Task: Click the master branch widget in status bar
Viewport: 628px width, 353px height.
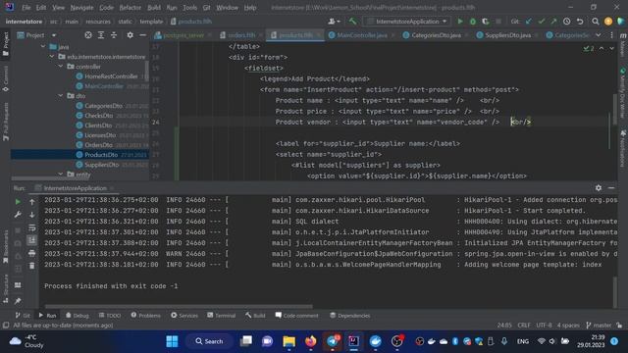Action: (599, 325)
